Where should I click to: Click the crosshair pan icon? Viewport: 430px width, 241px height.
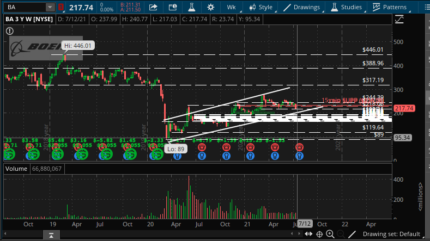[x=319, y=234]
